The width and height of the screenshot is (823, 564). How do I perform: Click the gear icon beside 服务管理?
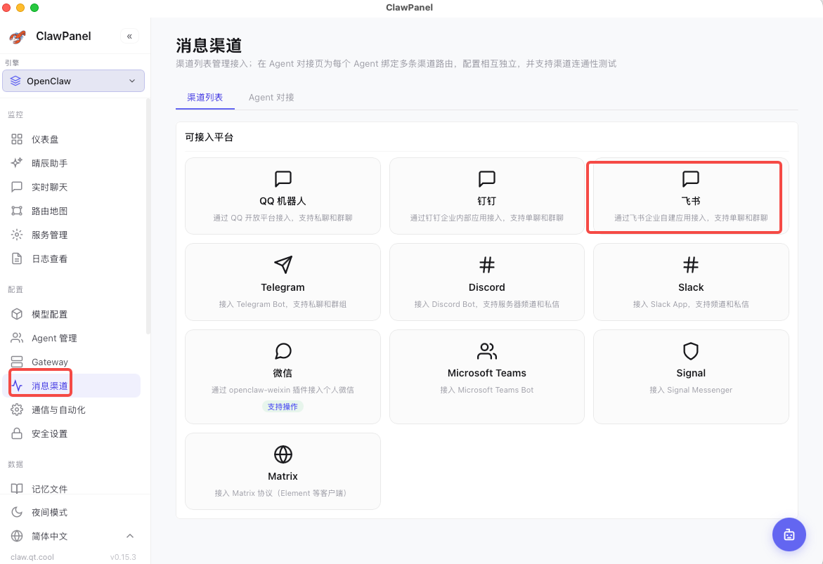pos(17,235)
